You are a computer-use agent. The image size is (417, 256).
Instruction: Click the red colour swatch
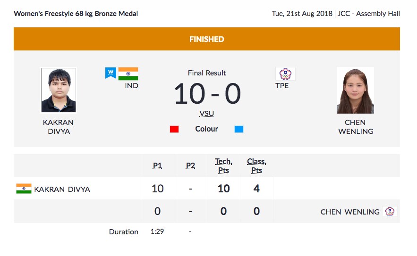[174, 129]
